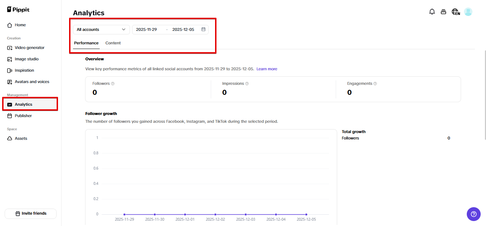Select the Performance tab

(x=86, y=43)
